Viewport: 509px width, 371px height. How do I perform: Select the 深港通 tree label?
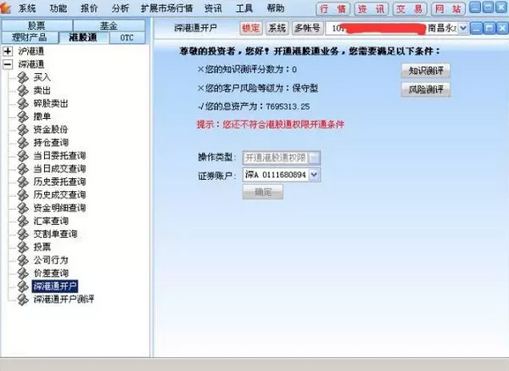[x=31, y=65]
